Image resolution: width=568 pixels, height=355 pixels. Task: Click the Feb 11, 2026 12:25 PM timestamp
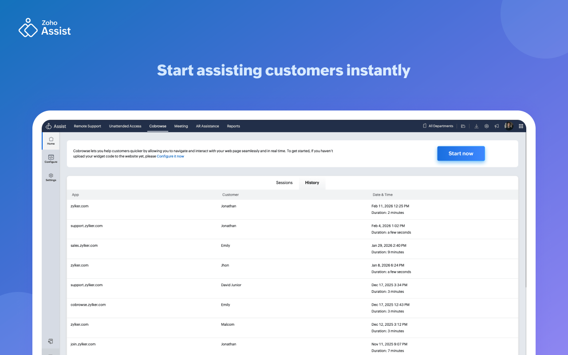click(x=390, y=206)
